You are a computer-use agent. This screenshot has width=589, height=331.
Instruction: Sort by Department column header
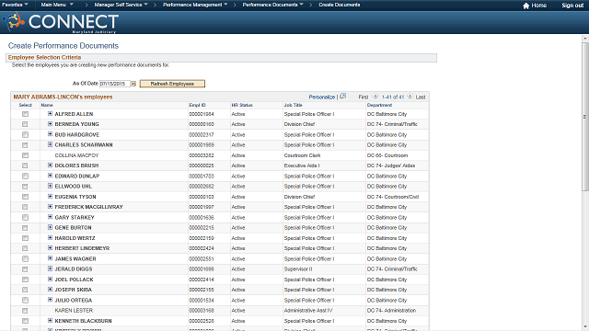(379, 105)
